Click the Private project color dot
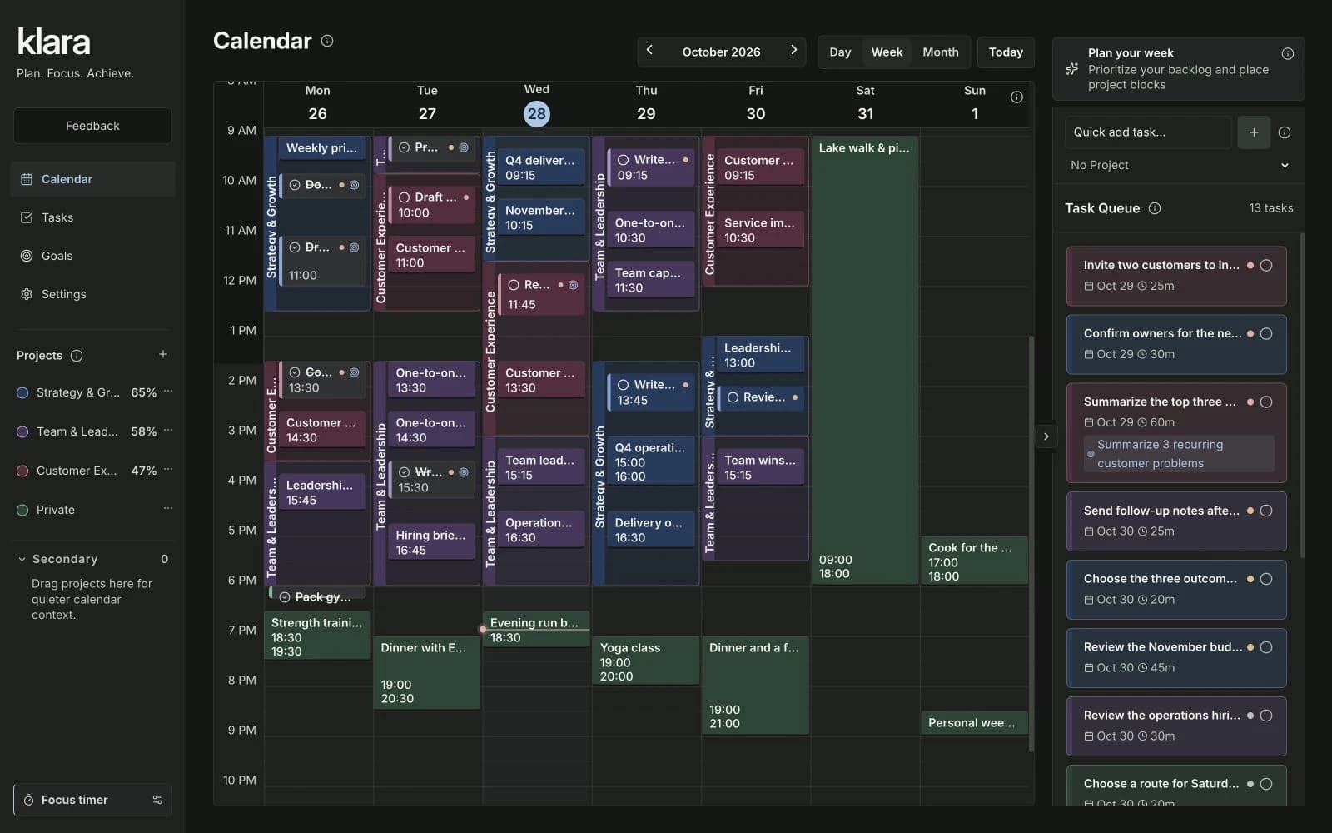Screen dimensions: 1332x833 (22, 510)
